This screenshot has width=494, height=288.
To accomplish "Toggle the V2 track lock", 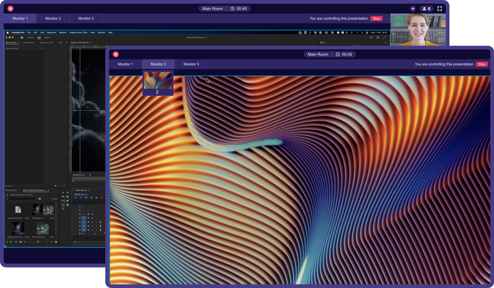I will click(80, 214).
